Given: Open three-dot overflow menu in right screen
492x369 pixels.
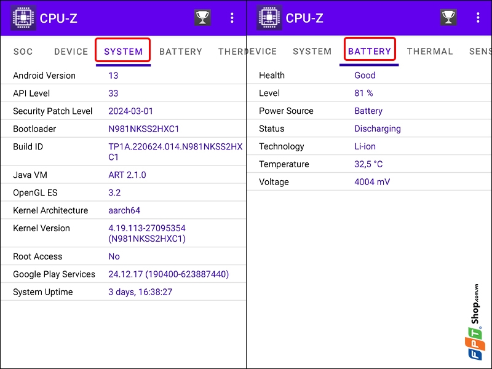Looking at the screenshot, I should (x=478, y=18).
